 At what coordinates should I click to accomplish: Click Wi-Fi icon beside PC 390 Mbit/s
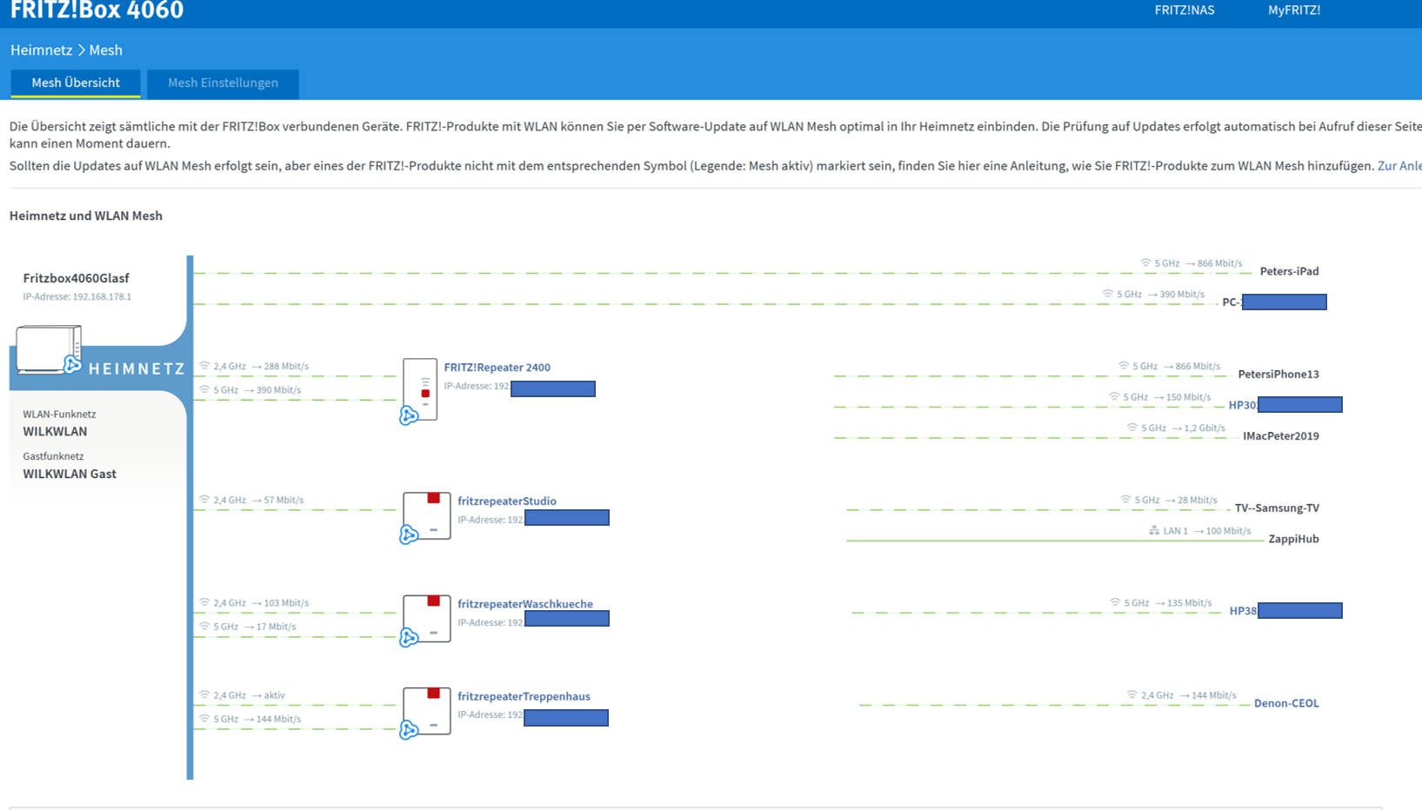pos(1107,294)
